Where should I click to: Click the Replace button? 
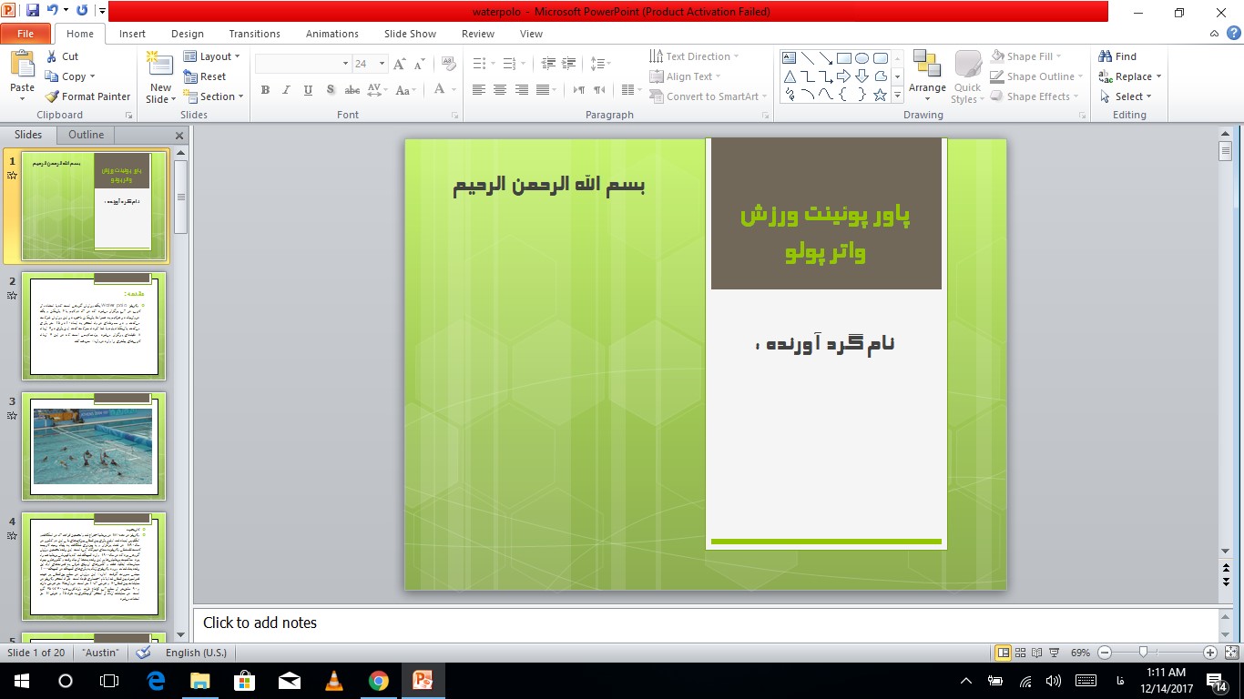coord(1131,76)
